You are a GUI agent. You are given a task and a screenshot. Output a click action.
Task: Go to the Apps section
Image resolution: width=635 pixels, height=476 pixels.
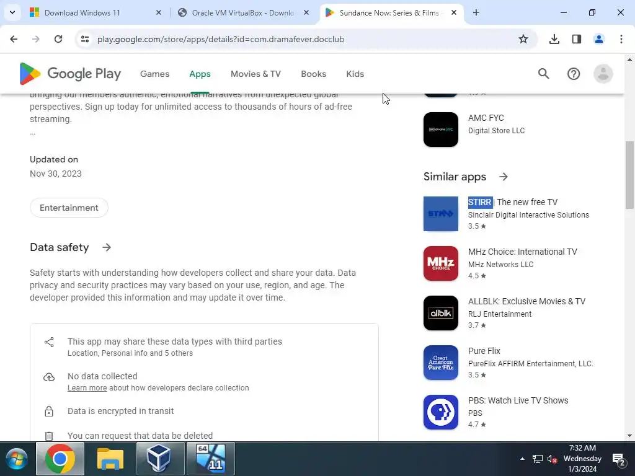[x=200, y=74]
